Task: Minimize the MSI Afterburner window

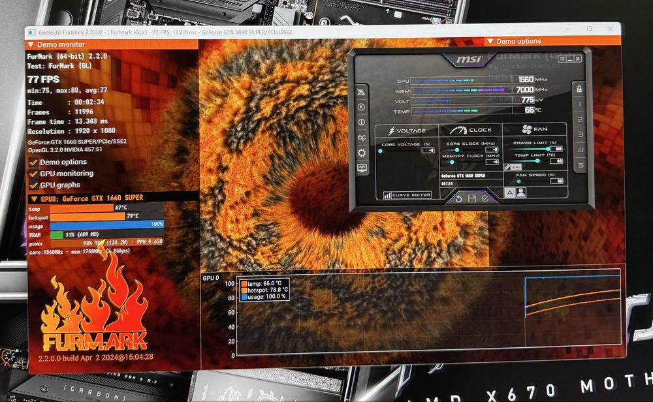Action: click(570, 59)
